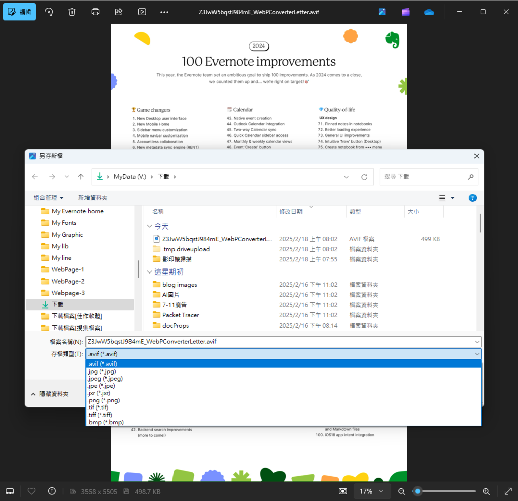Viewport: 518px width, 501px height.
Task: Zoom out with minus magnifier icon
Action: [x=401, y=491]
